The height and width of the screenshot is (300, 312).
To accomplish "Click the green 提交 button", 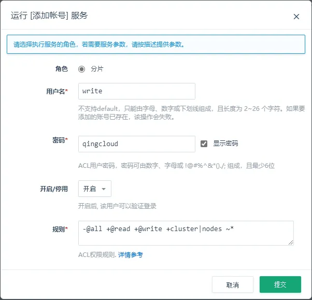I will (x=280, y=284).
